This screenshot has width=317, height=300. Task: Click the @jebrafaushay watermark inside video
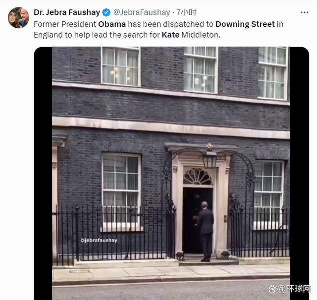coord(99,240)
